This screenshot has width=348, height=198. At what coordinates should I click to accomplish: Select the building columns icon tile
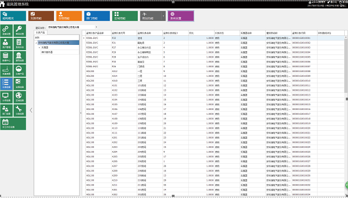tap(20, 57)
